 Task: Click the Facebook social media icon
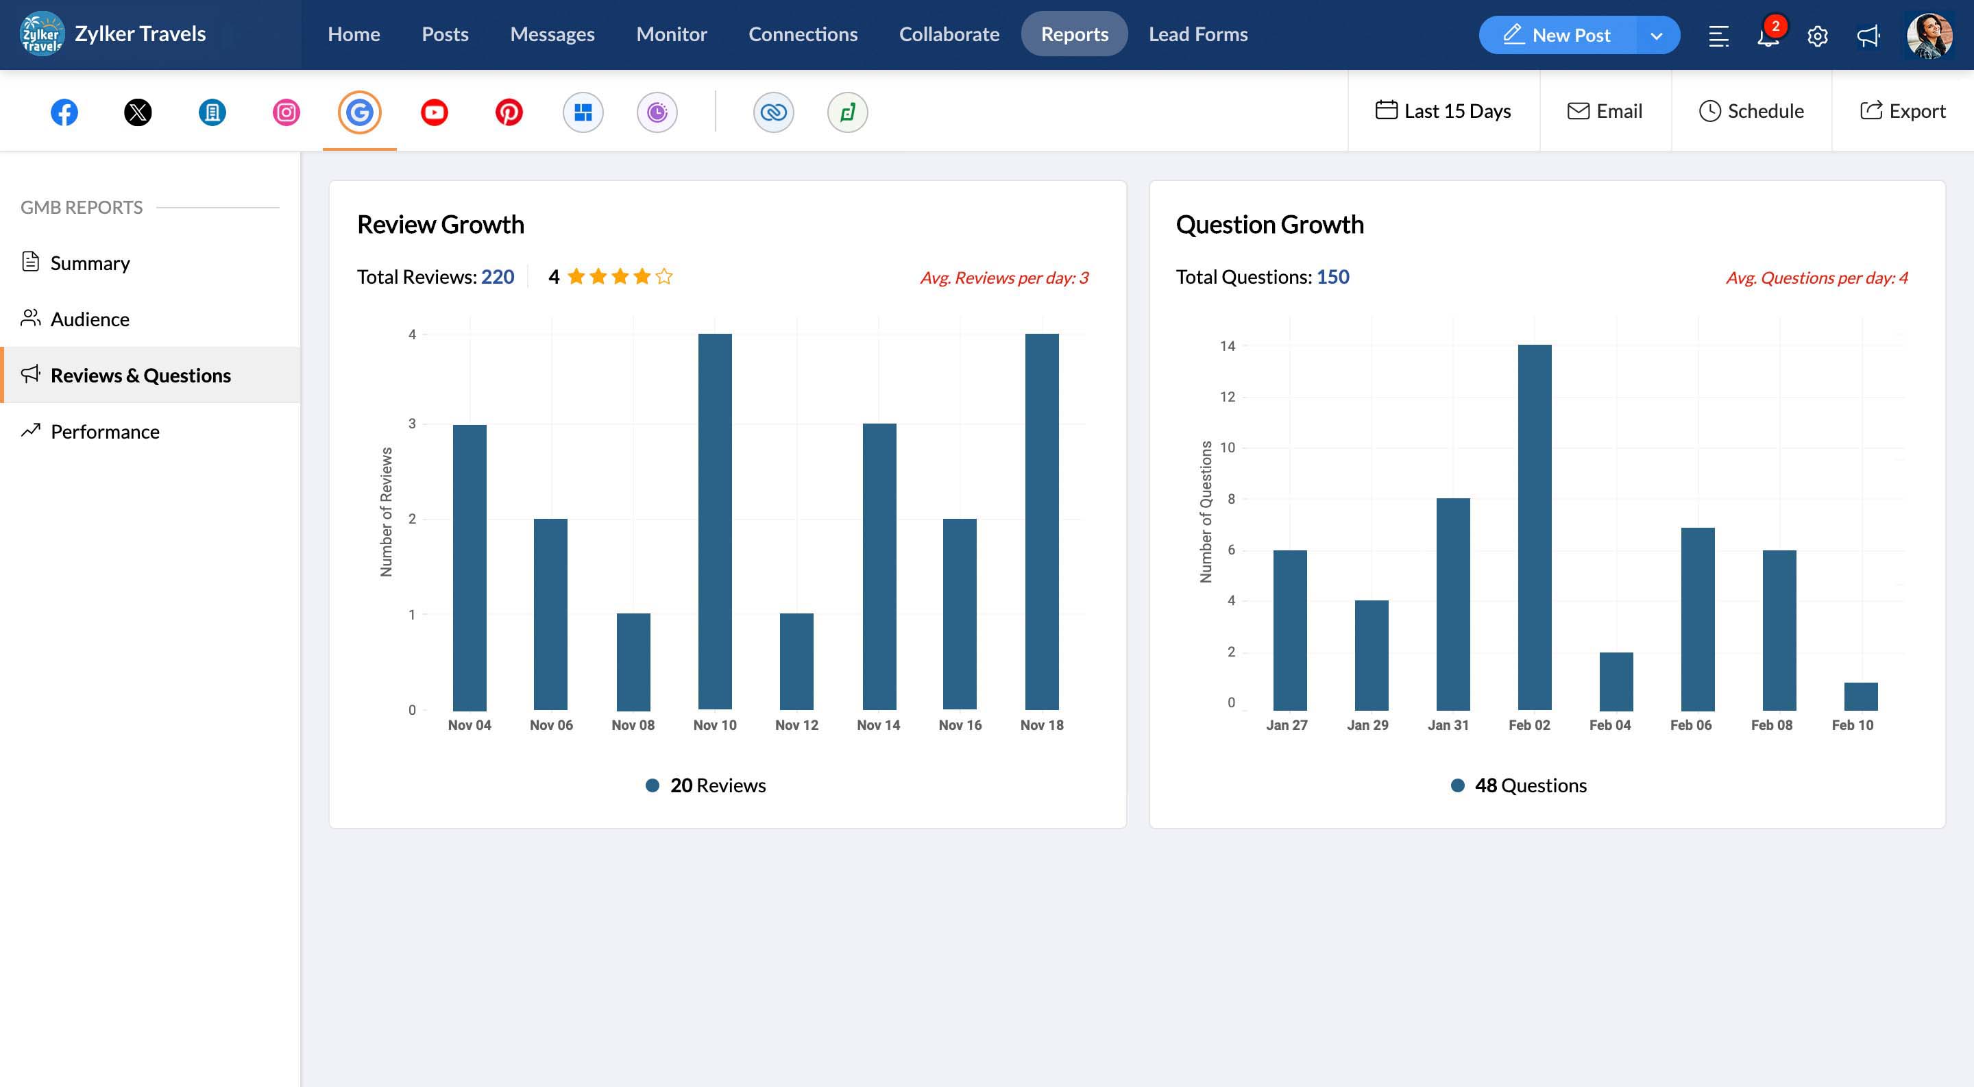[x=64, y=111]
